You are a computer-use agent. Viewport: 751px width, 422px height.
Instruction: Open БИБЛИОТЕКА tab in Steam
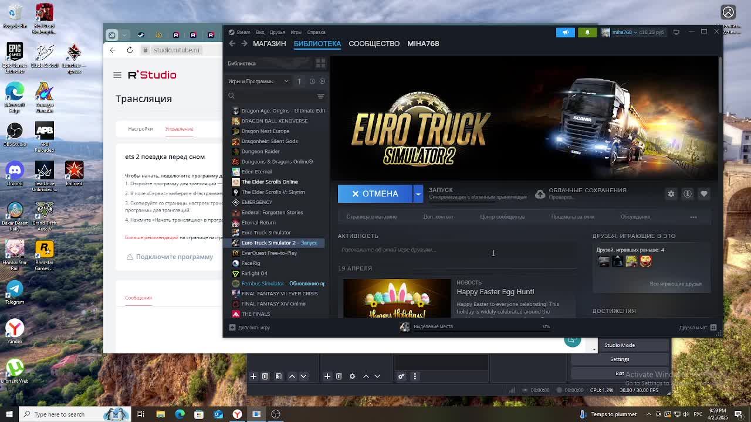coord(317,43)
